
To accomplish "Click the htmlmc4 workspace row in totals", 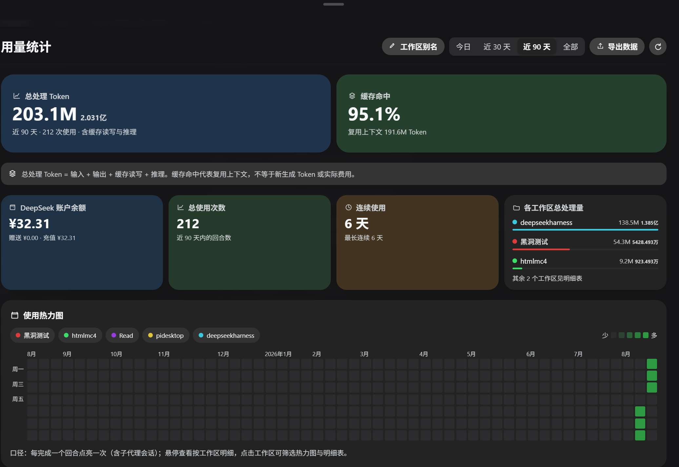I will point(585,263).
